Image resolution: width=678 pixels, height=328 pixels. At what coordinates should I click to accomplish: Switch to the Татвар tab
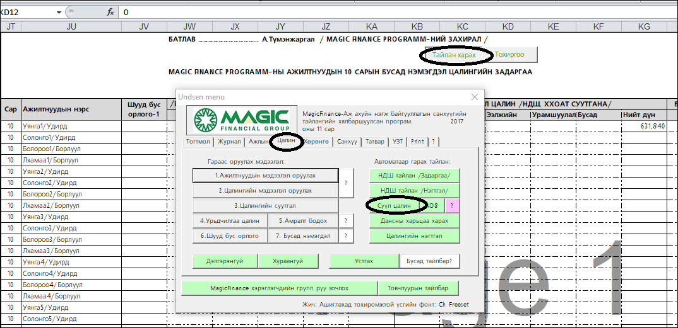(x=374, y=142)
